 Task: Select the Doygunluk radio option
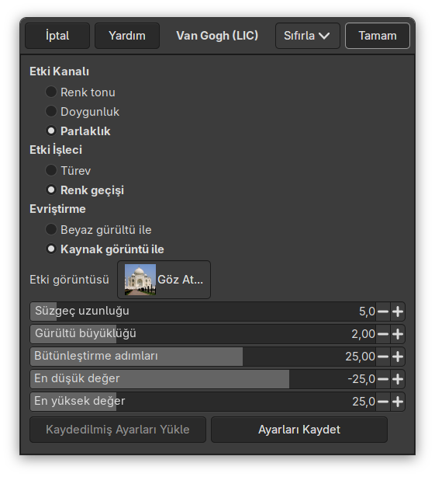click(x=51, y=111)
